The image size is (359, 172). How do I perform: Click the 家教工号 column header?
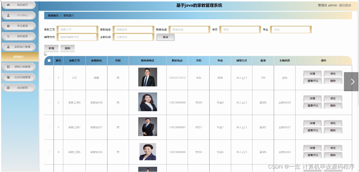coord(74,61)
